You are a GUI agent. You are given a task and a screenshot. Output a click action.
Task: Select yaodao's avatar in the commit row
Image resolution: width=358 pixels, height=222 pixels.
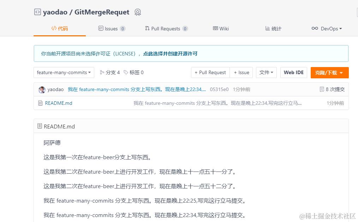click(x=41, y=89)
